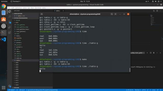Open clock_gettime_loop.c in explorer

[x=22, y=29]
